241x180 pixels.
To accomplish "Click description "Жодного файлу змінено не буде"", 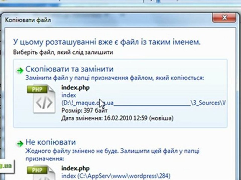I will 112,155.
